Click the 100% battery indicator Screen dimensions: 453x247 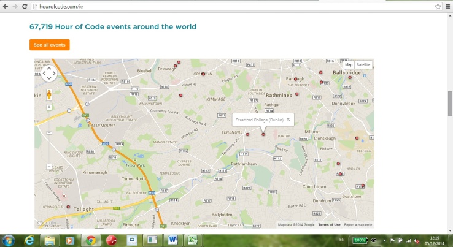tap(360, 240)
